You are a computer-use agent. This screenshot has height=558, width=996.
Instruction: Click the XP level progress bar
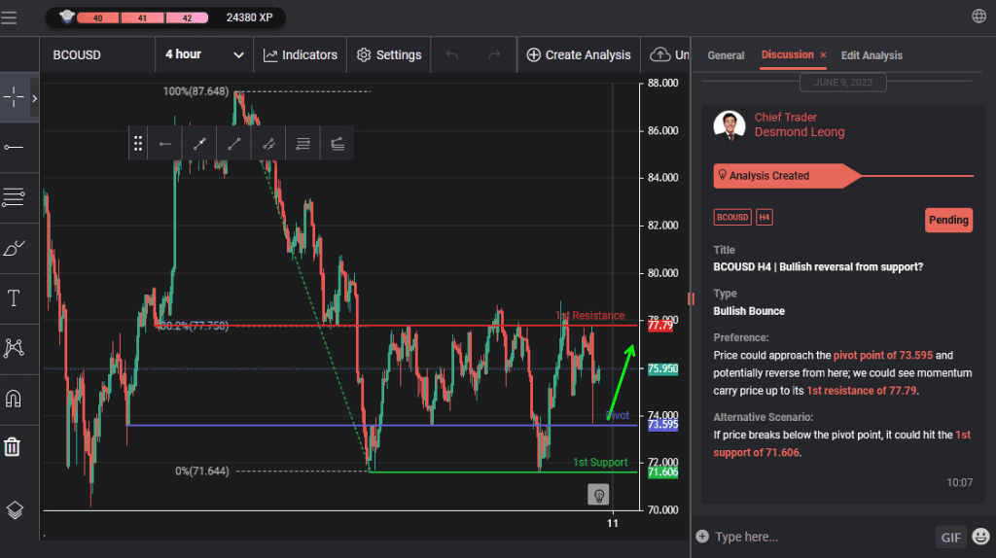[143, 17]
